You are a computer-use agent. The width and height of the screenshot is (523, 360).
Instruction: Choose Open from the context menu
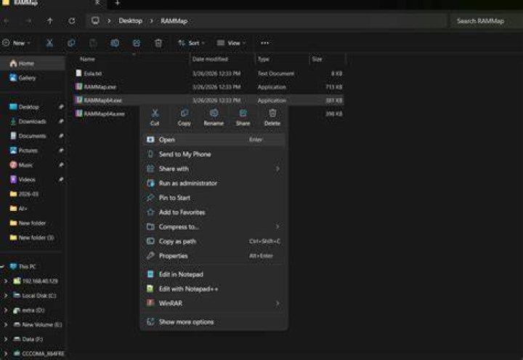pyautogui.click(x=214, y=140)
